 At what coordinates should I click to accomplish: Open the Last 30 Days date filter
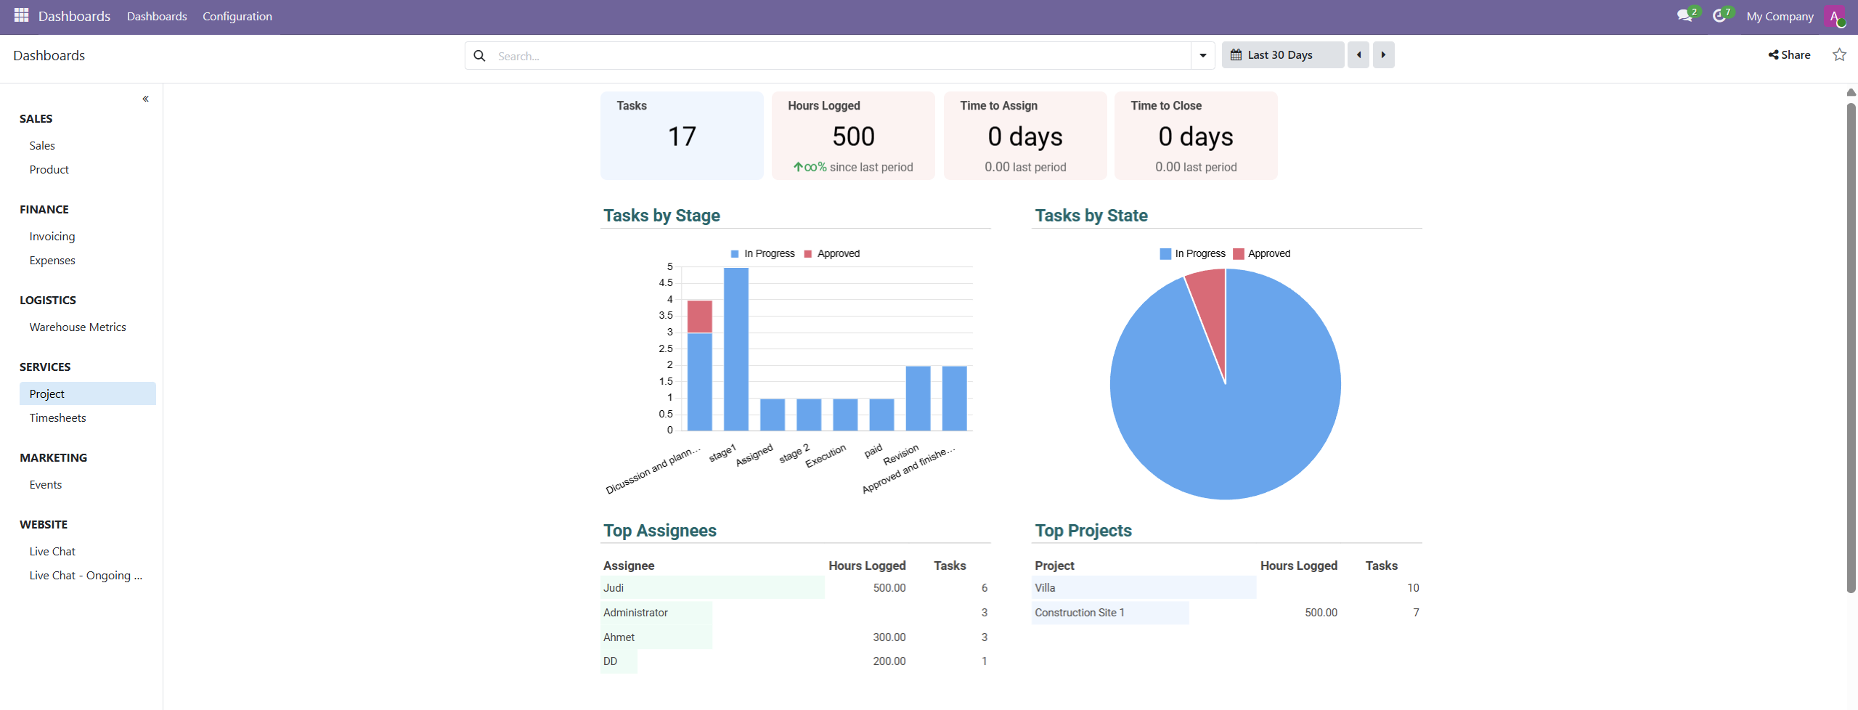pos(1282,55)
